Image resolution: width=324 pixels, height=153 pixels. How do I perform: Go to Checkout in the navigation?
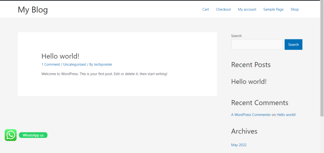coord(223,9)
